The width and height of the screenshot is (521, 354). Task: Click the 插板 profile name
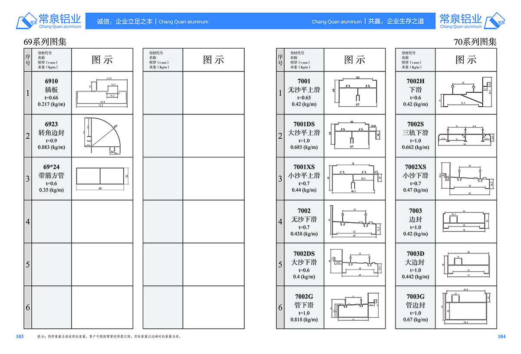[51, 90]
